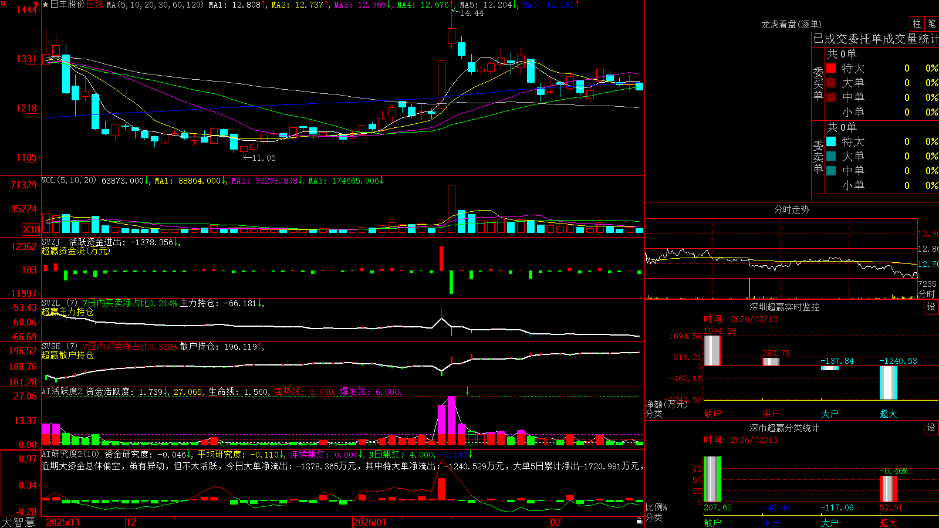The height and width of the screenshot is (528, 939).
Task: Click the X10 volume scale marker
Action: tap(31, 229)
